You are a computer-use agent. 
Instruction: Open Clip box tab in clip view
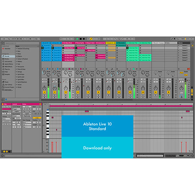click(6, 104)
